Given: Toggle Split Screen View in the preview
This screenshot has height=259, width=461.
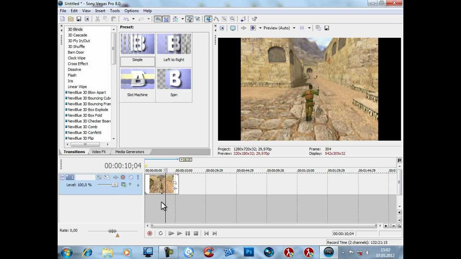Looking at the screenshot, I should 253,28.
